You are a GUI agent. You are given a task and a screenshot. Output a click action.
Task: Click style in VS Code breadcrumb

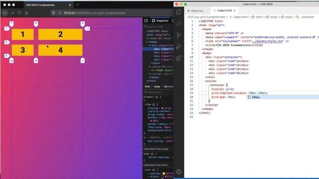click(x=289, y=17)
